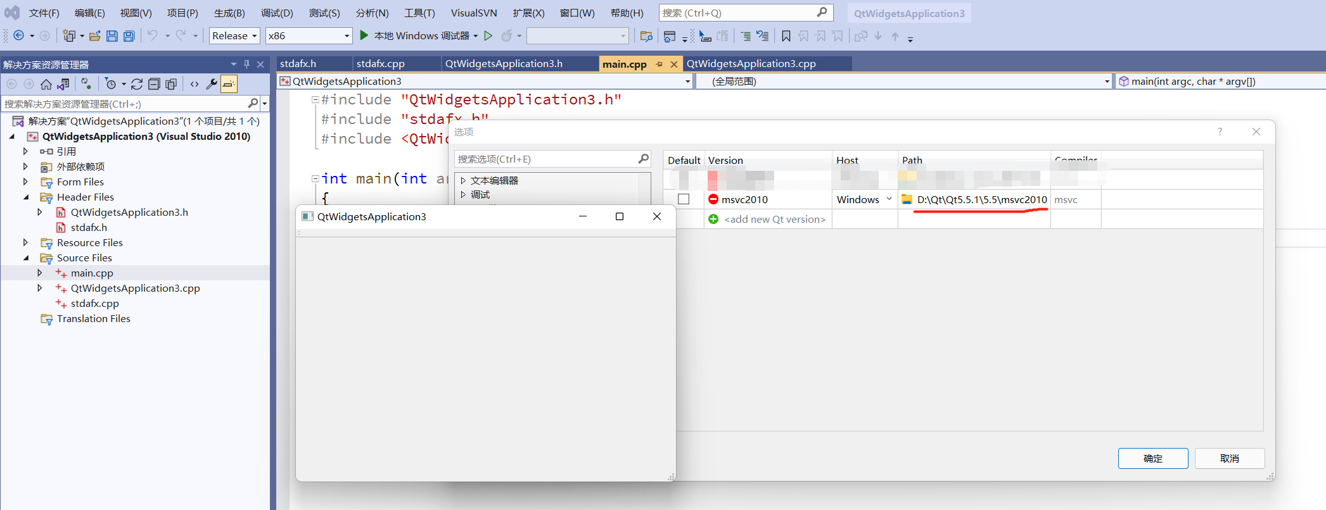
Task: Save the current file with the floppy icon
Action: click(112, 35)
